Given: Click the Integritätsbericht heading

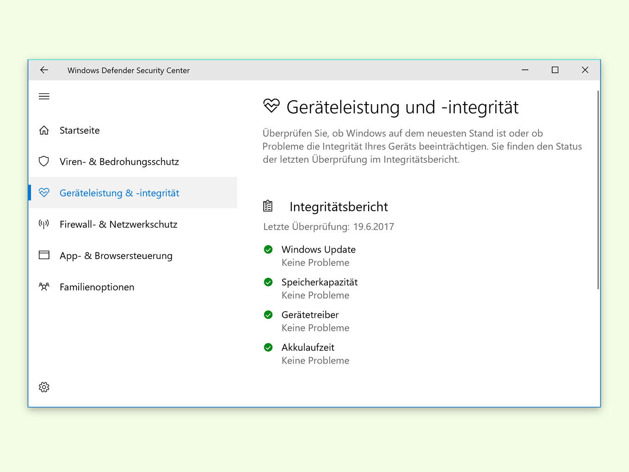Looking at the screenshot, I should tap(339, 207).
